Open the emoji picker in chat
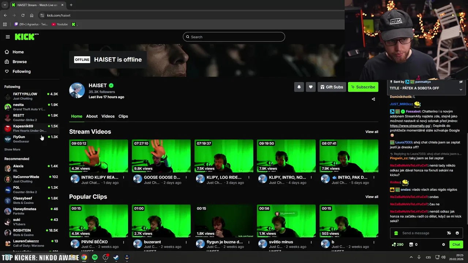Image resolution: width=468 pixels, height=263 pixels. coord(457,233)
